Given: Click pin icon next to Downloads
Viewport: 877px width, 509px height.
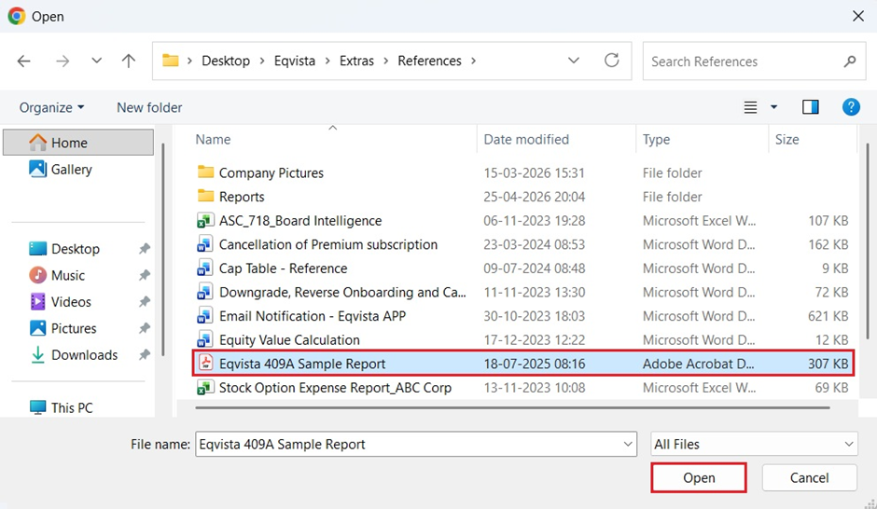Looking at the screenshot, I should point(145,355).
